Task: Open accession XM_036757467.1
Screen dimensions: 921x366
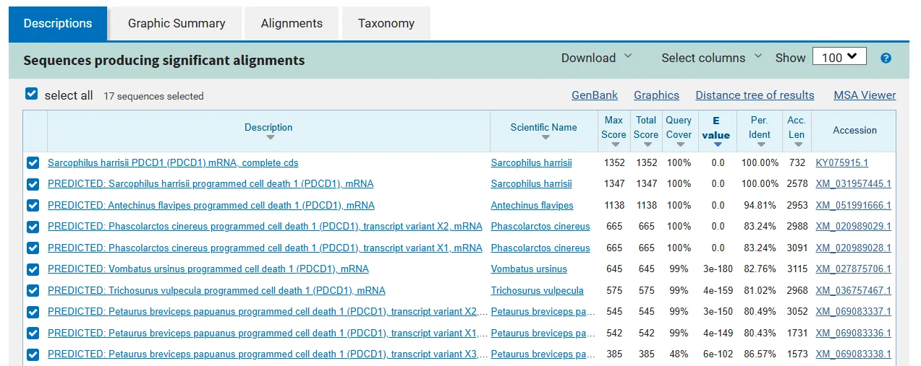Action: (x=853, y=291)
